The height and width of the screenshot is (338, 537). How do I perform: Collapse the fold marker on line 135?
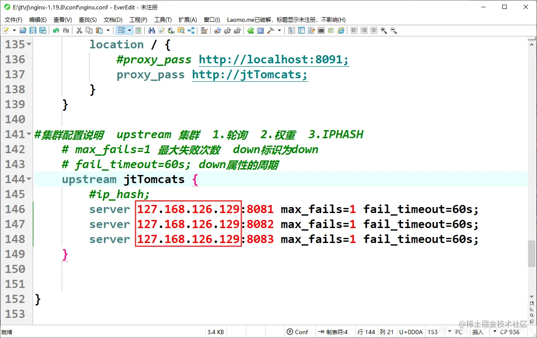[x=29, y=44]
